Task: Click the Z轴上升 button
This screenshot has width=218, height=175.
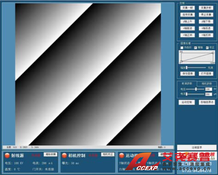Action: point(188,21)
